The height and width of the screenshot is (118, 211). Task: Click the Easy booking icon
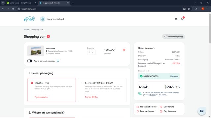[x=161, y=111]
